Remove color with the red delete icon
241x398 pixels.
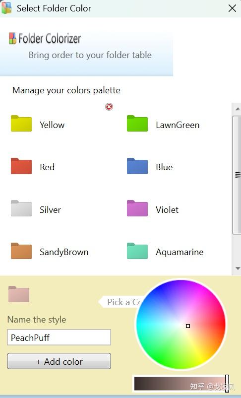point(109,107)
